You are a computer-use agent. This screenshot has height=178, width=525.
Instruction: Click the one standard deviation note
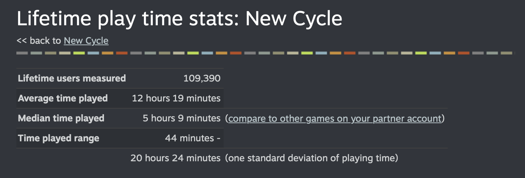coord(311,158)
